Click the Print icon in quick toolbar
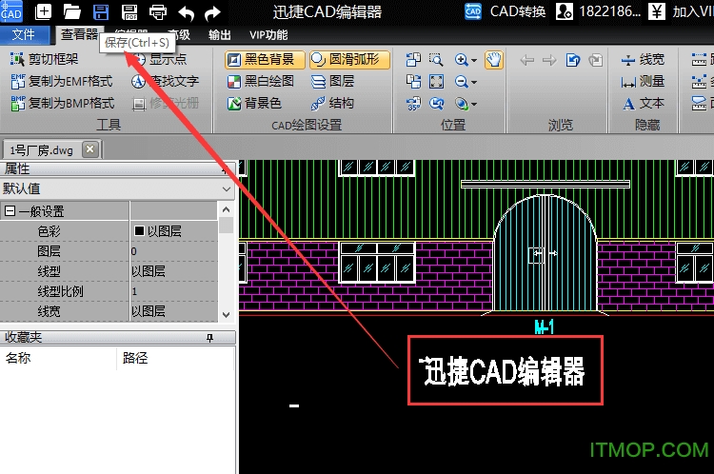714x474 pixels. point(158,11)
